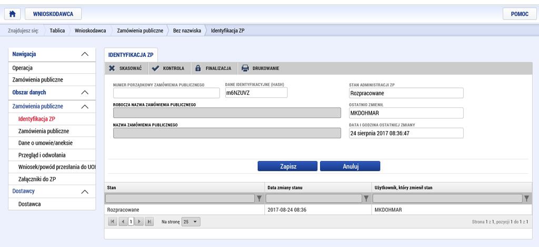Open Zamówienia publiczne sub-item below Identyfikacja ZP
This screenshot has width=539, height=247.
pyautogui.click(x=52, y=131)
